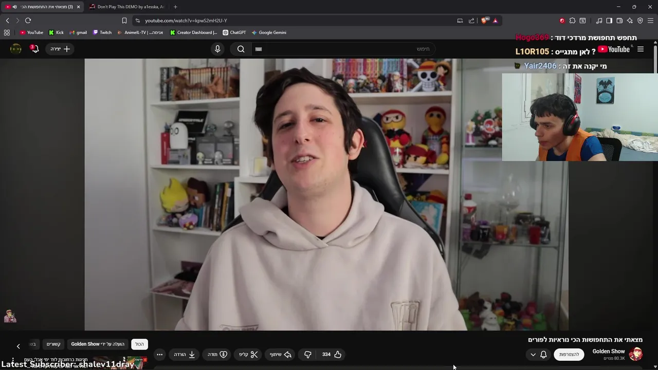Open the apps grid in bookmarks bar

pos(7,32)
